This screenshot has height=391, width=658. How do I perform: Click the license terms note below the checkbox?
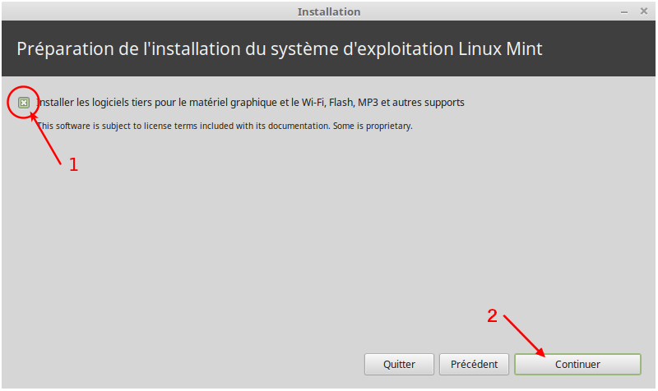pos(225,126)
